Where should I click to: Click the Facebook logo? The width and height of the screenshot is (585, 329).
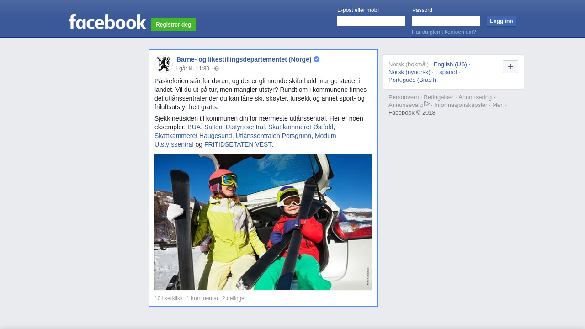[x=107, y=22]
